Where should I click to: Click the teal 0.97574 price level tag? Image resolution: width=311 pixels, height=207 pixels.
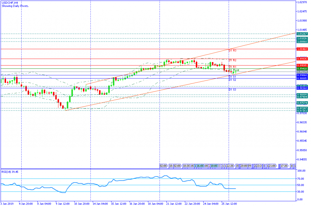click(302, 103)
